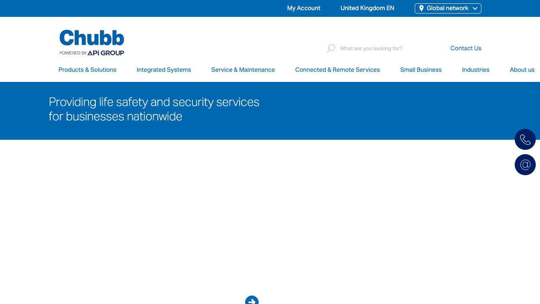Select Service & Maintenance in navigation
This screenshot has width=540, height=304.
click(x=243, y=70)
